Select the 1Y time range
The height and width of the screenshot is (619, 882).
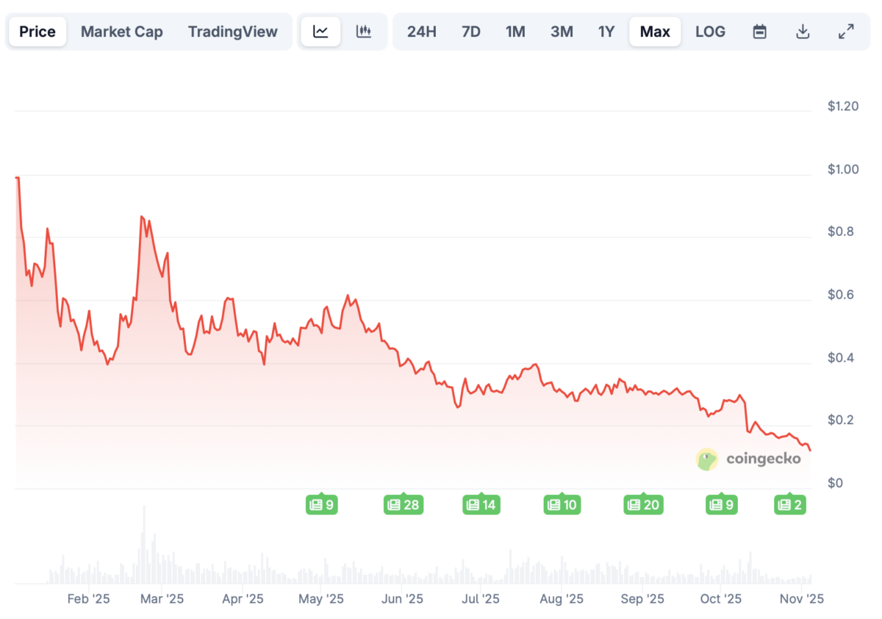(x=606, y=31)
